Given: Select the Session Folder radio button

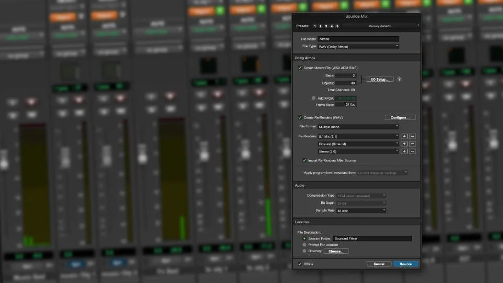Looking at the screenshot, I should (x=304, y=238).
